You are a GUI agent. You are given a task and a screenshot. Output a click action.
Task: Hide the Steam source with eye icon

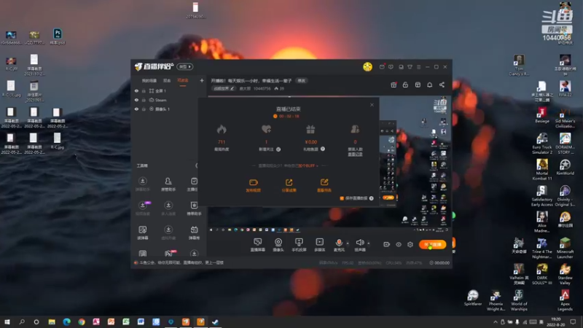pos(136,100)
